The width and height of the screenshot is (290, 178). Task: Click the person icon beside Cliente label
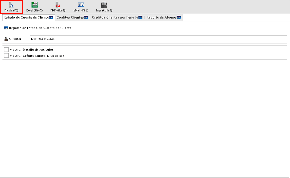6,39
